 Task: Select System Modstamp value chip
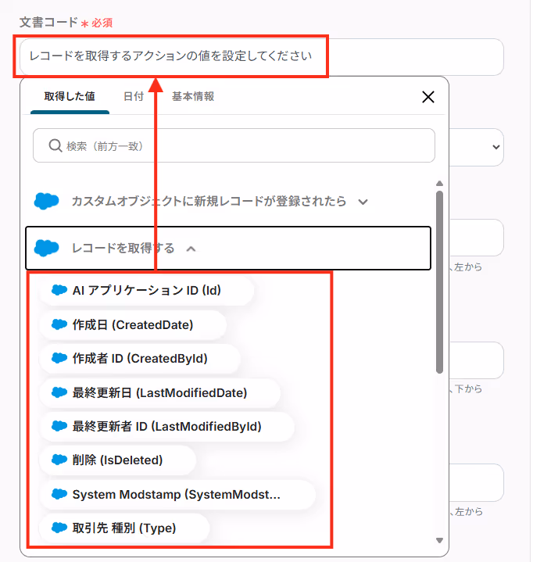(x=177, y=495)
